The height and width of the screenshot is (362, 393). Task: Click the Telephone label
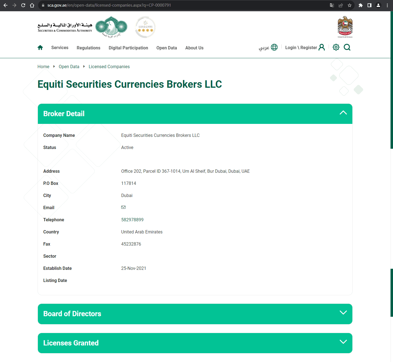point(54,220)
